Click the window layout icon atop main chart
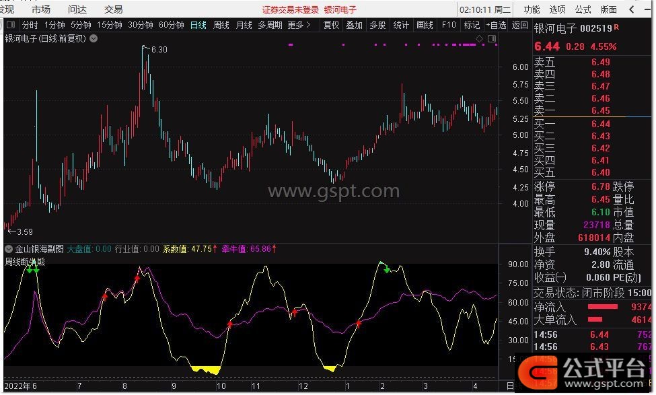656x395 pixels. pos(492,39)
